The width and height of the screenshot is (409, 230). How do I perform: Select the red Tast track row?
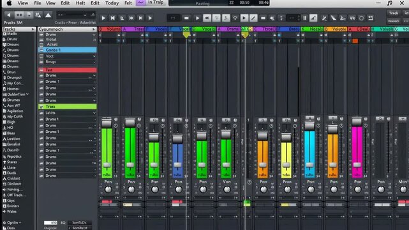[x=68, y=70]
